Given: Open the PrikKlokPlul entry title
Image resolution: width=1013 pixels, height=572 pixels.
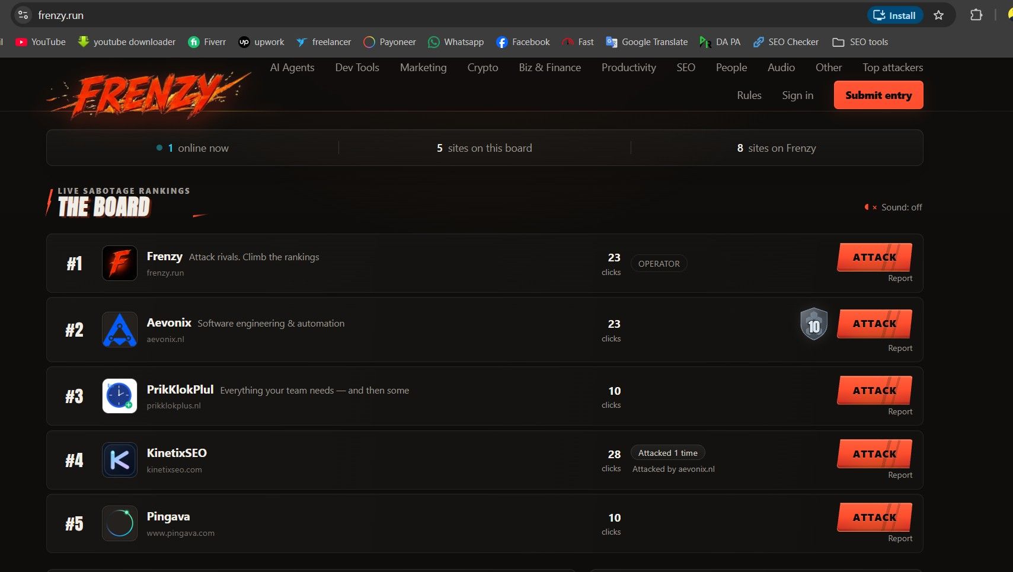Looking at the screenshot, I should tap(180, 389).
